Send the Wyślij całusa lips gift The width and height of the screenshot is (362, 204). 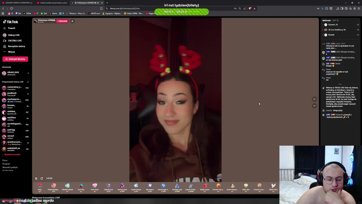pyautogui.click(x=205, y=188)
